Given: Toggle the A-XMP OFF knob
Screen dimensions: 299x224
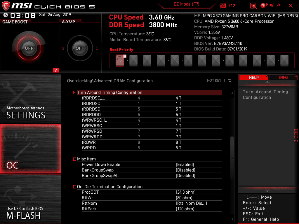Looking at the screenshot, I should 80,48.
